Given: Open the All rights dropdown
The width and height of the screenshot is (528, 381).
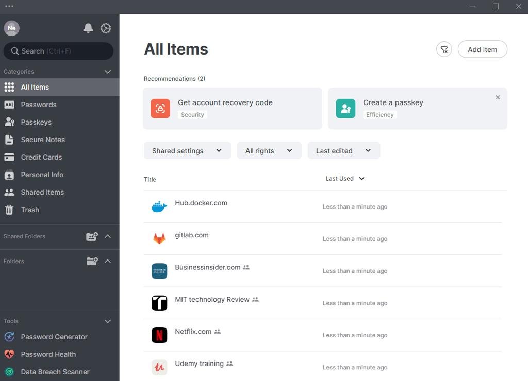Looking at the screenshot, I should point(269,151).
